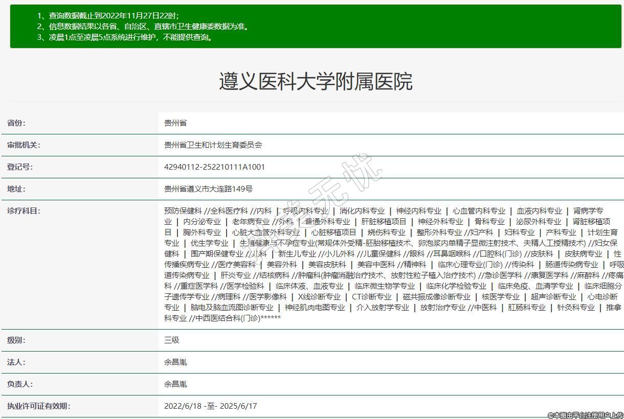The width and height of the screenshot is (624, 419).
Task: Click the 审批机关 row label
Action: point(24,145)
